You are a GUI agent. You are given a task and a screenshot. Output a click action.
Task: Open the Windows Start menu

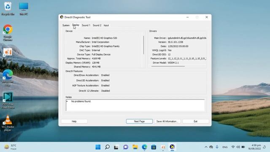click(x=98, y=147)
